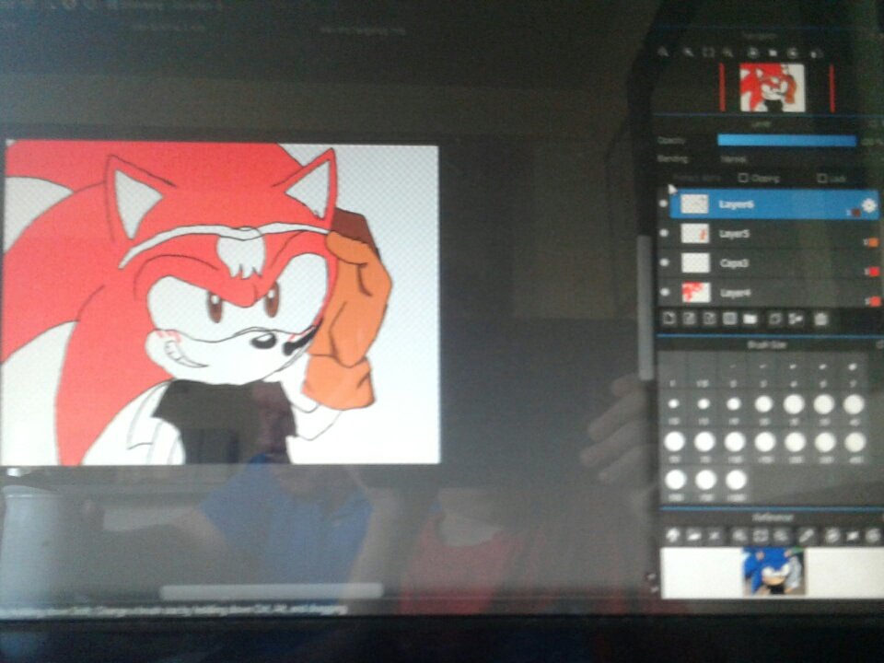Image resolution: width=884 pixels, height=663 pixels.
Task: Add a new 1-bit layer
Action: pyautogui.click(x=709, y=320)
